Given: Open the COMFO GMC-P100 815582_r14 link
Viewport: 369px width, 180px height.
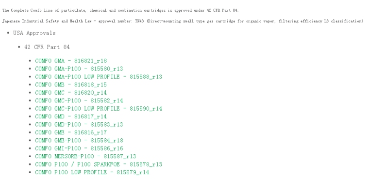Looking at the screenshot, I should coord(79,101).
